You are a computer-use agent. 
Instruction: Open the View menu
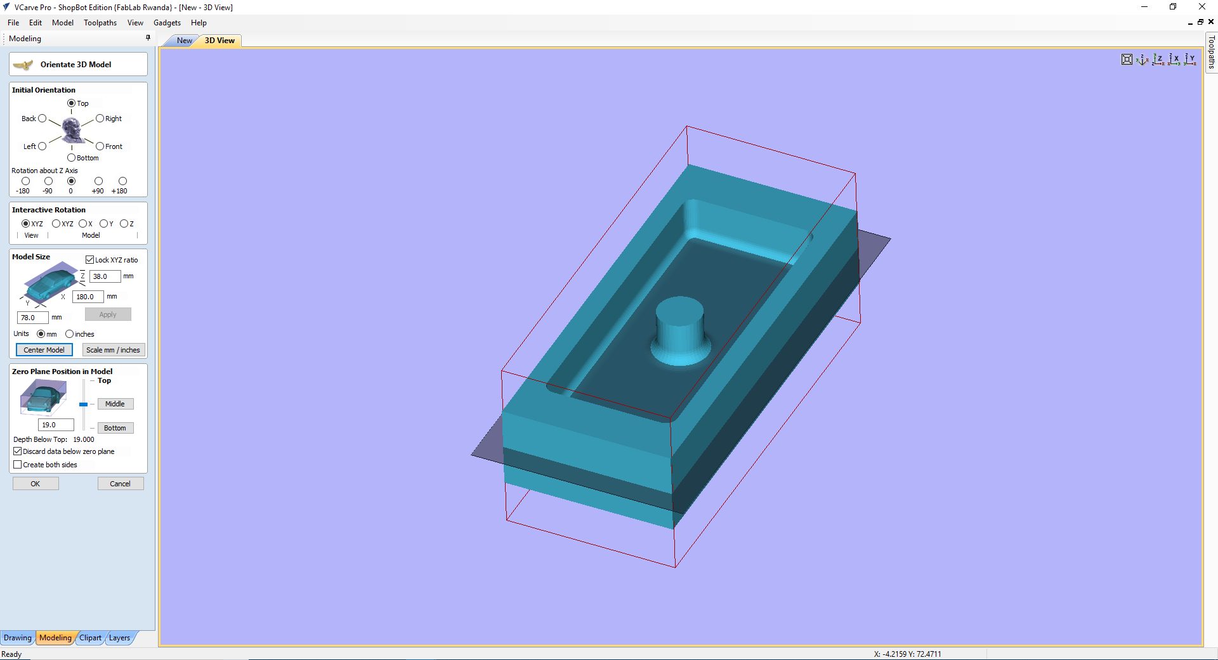(135, 23)
